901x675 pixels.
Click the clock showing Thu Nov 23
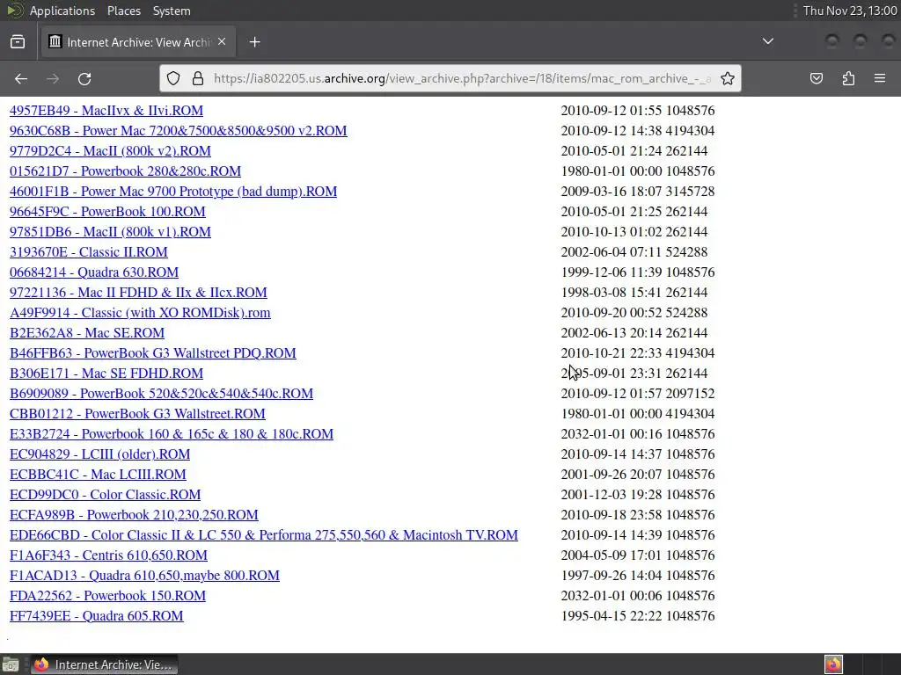850,11
